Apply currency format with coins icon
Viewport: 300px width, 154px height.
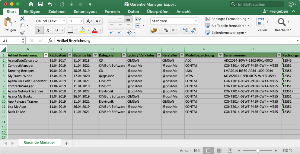tap(154, 30)
